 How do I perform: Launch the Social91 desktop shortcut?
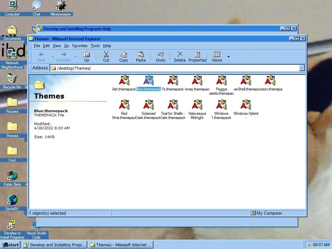click(12, 203)
